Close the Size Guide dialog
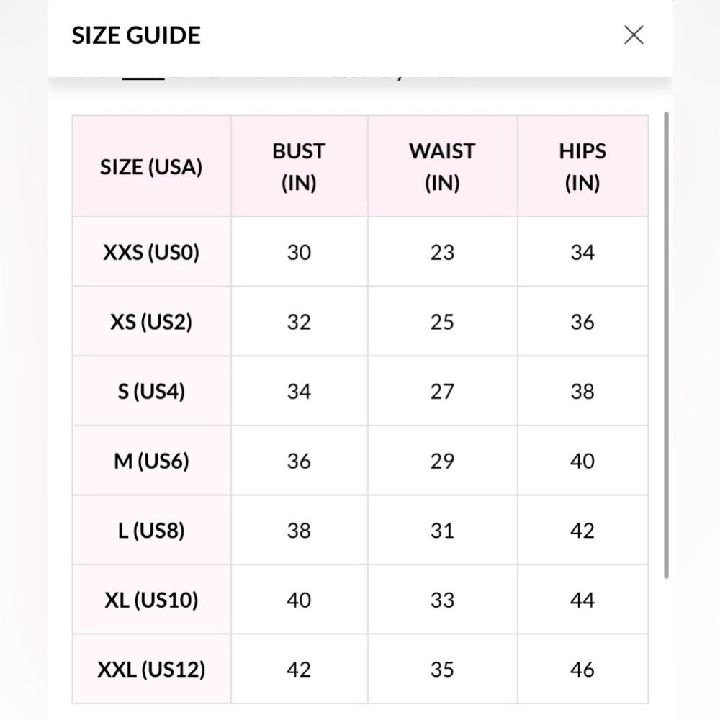The width and height of the screenshot is (720, 720). 634,35
